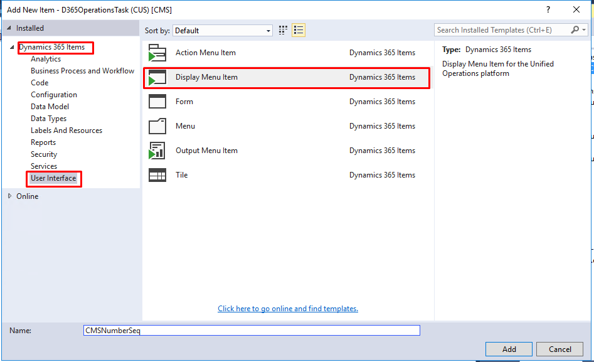Select the Tile template icon
Viewport: 594px width, 362px height.
157,175
